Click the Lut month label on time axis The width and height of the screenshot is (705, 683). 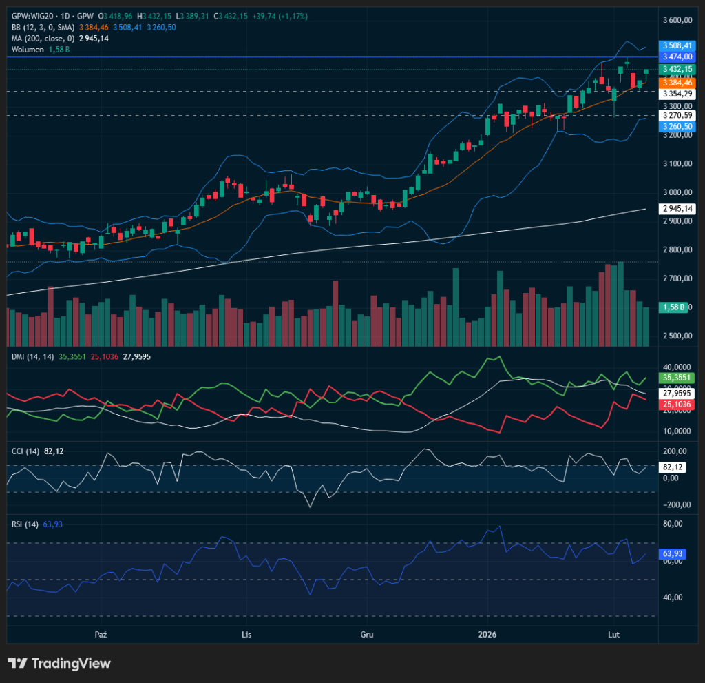[612, 634]
